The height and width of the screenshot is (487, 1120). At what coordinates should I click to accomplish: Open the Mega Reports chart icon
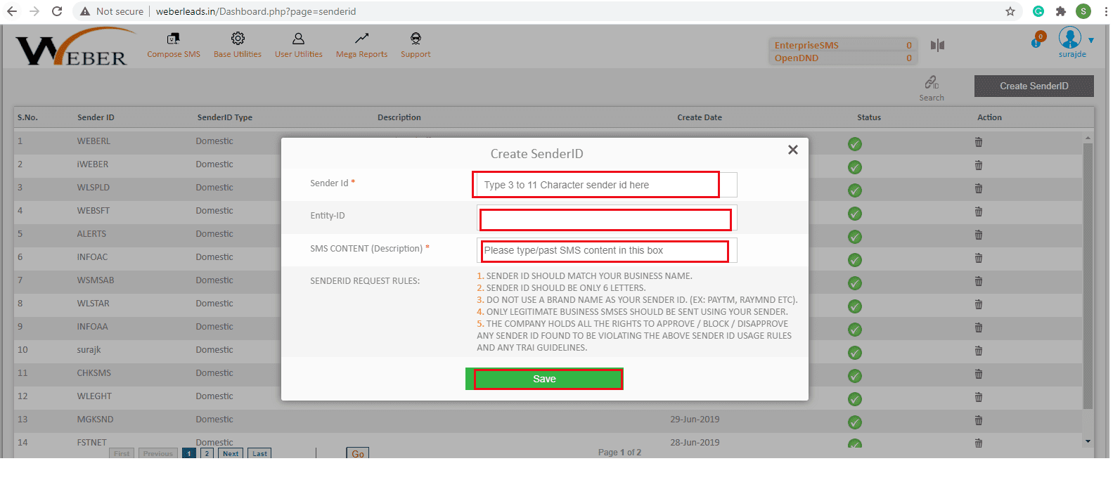click(x=361, y=39)
